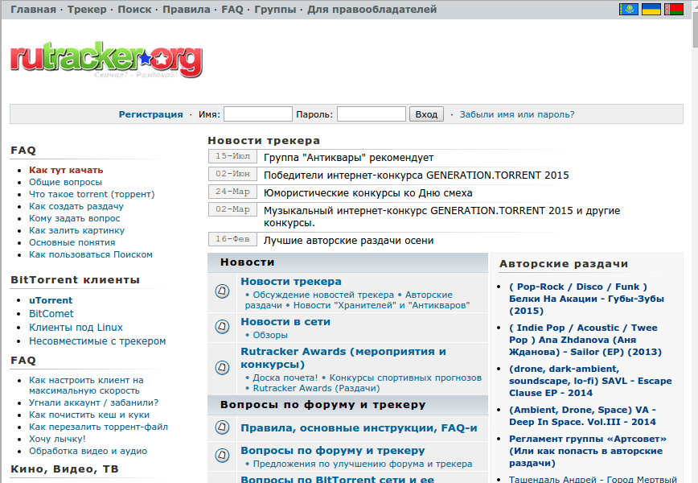The height and width of the screenshot is (483, 698).
Task: Open the uTorrent client link
Action: point(51,300)
